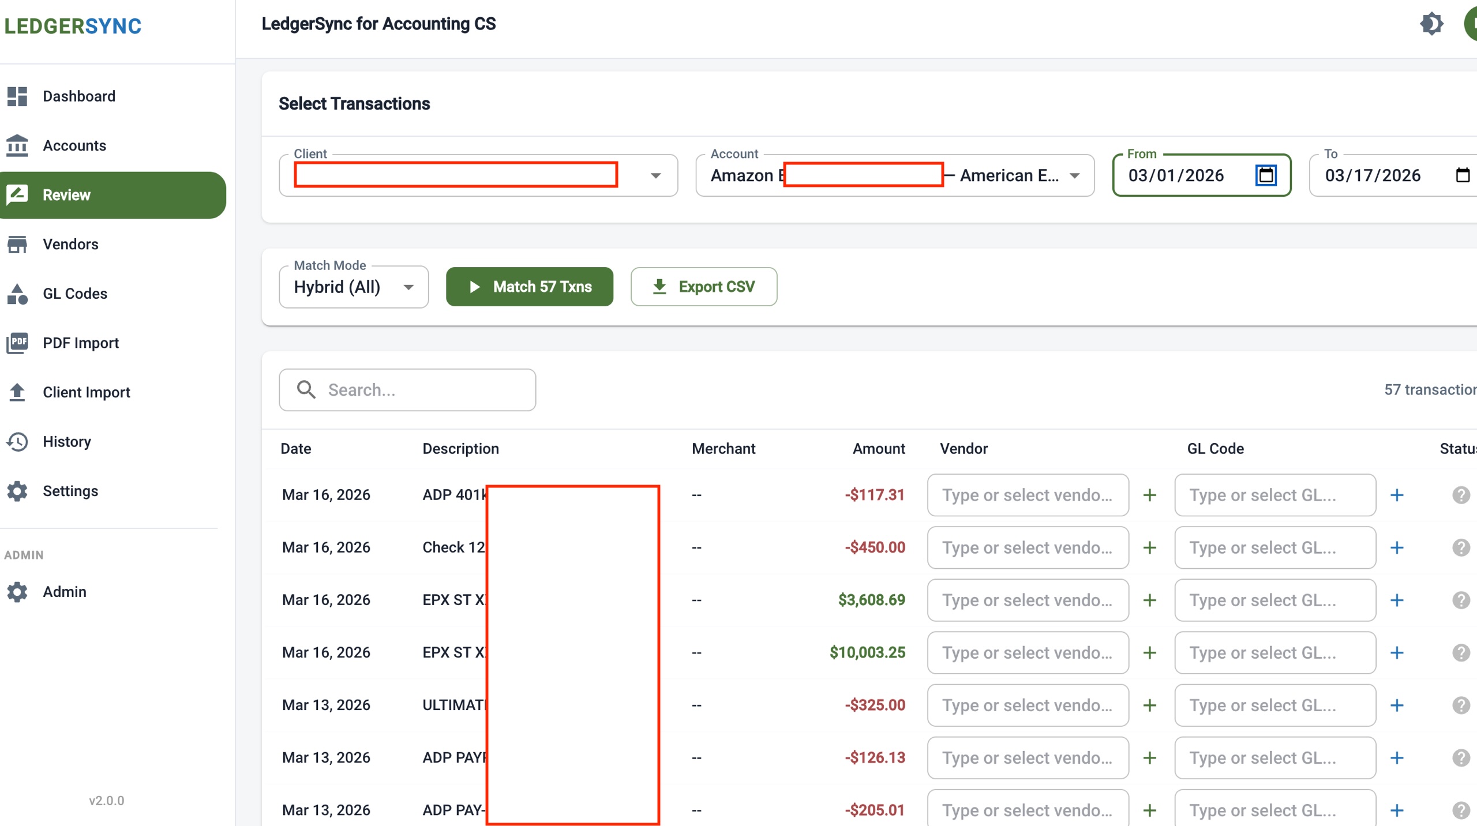Click the add vendor plus on -$117.31 row
Image resolution: width=1477 pixels, height=826 pixels.
[x=1150, y=495]
